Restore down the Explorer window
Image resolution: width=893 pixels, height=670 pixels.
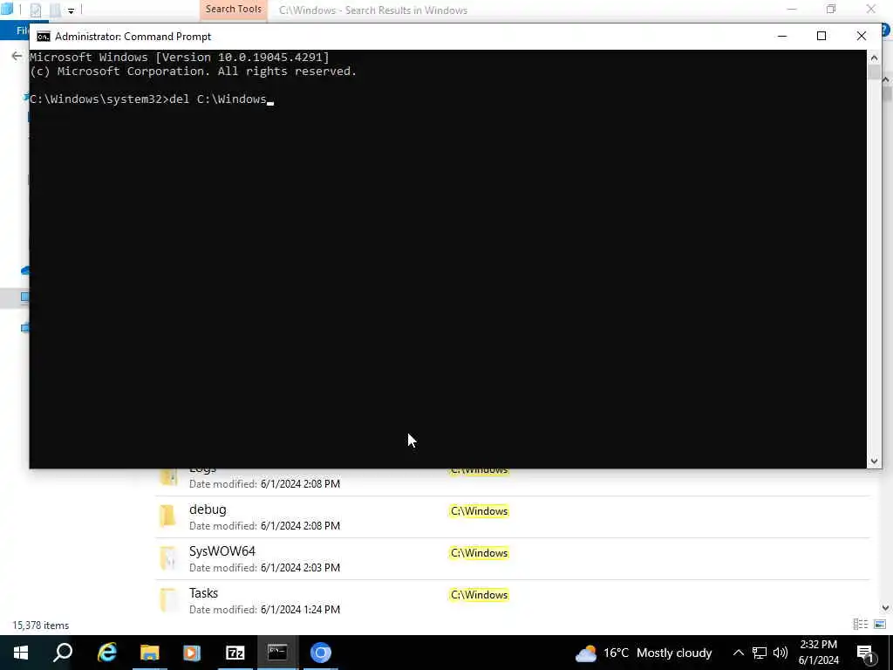[x=831, y=9]
